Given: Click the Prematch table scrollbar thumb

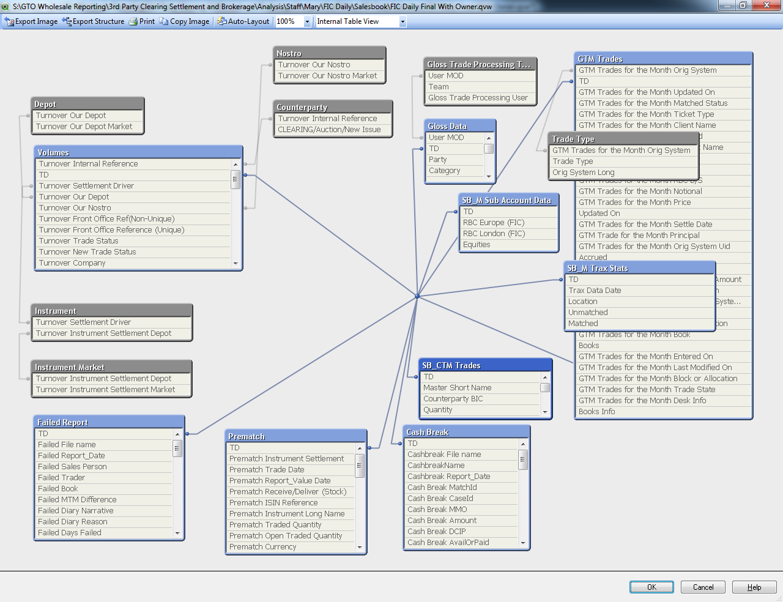Looking at the screenshot, I should click(360, 469).
